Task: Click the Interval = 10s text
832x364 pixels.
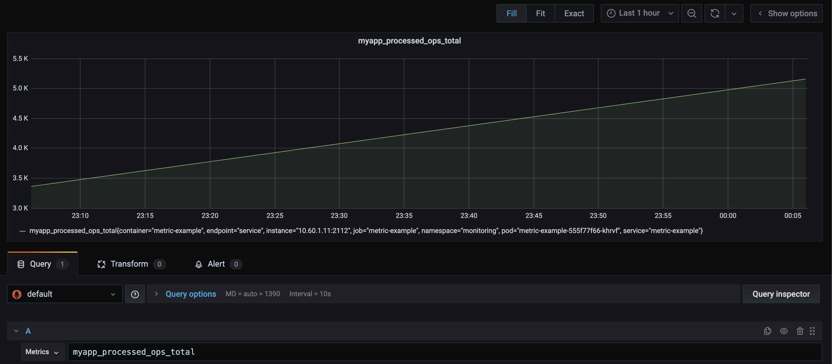Action: tap(310, 294)
